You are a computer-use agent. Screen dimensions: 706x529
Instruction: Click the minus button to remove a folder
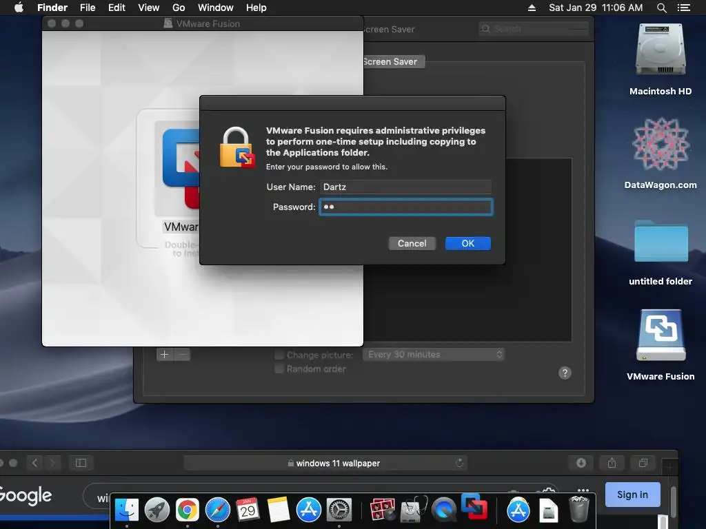182,355
